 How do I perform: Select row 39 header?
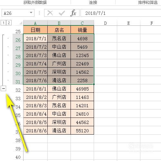pos(18,147)
